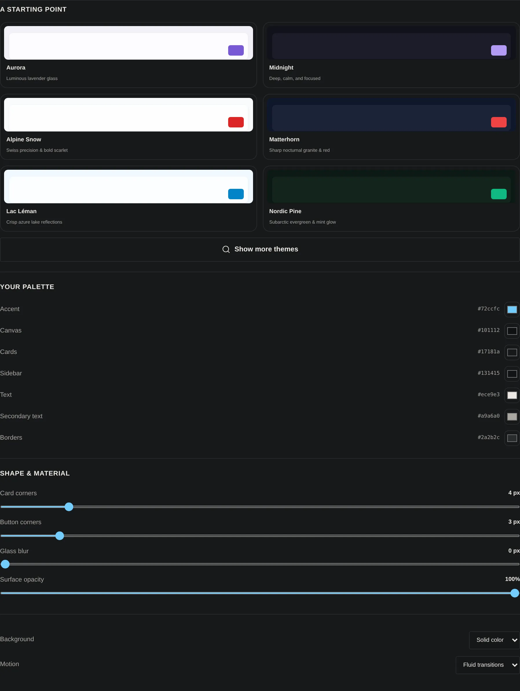Open the Sidebar color swatch
The height and width of the screenshot is (691, 520).
tap(512, 374)
